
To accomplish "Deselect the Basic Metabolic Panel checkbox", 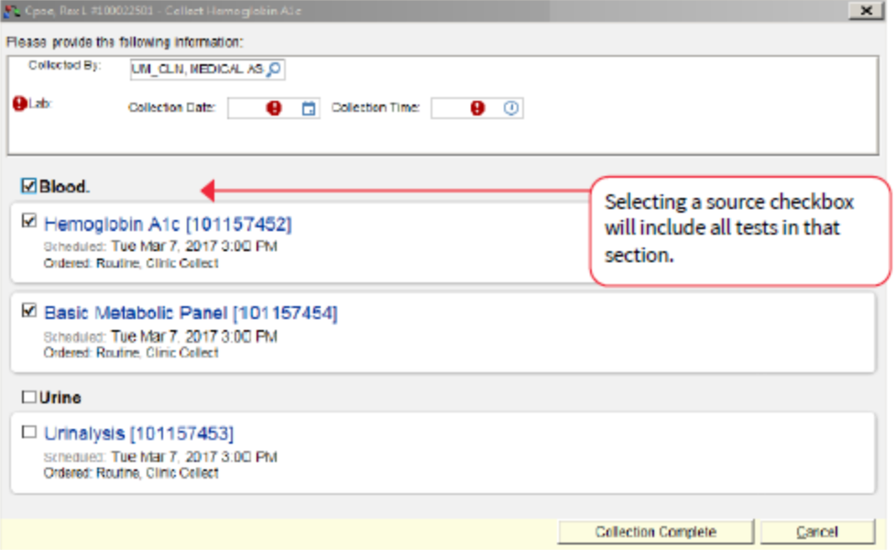I will click(x=28, y=311).
